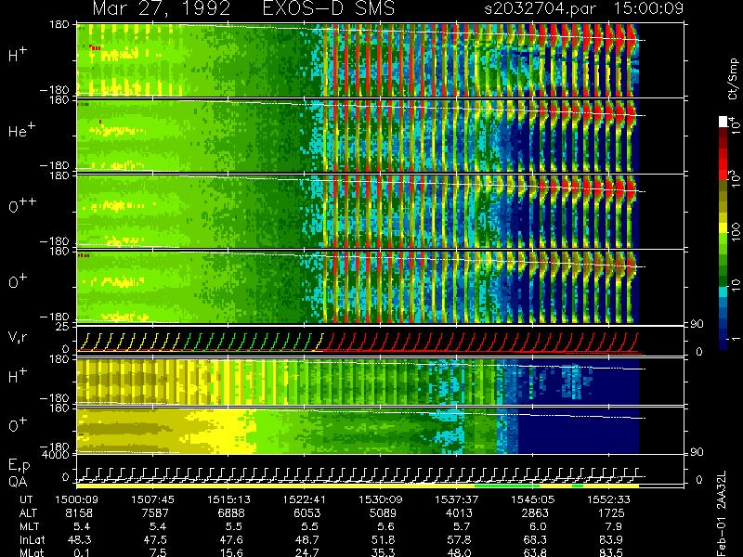Click the altitude value '7587'

(x=155, y=513)
